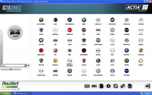Open the Jaguar brand
Image resolution: width=152 pixels, height=95 pixels.
pos(41,40)
